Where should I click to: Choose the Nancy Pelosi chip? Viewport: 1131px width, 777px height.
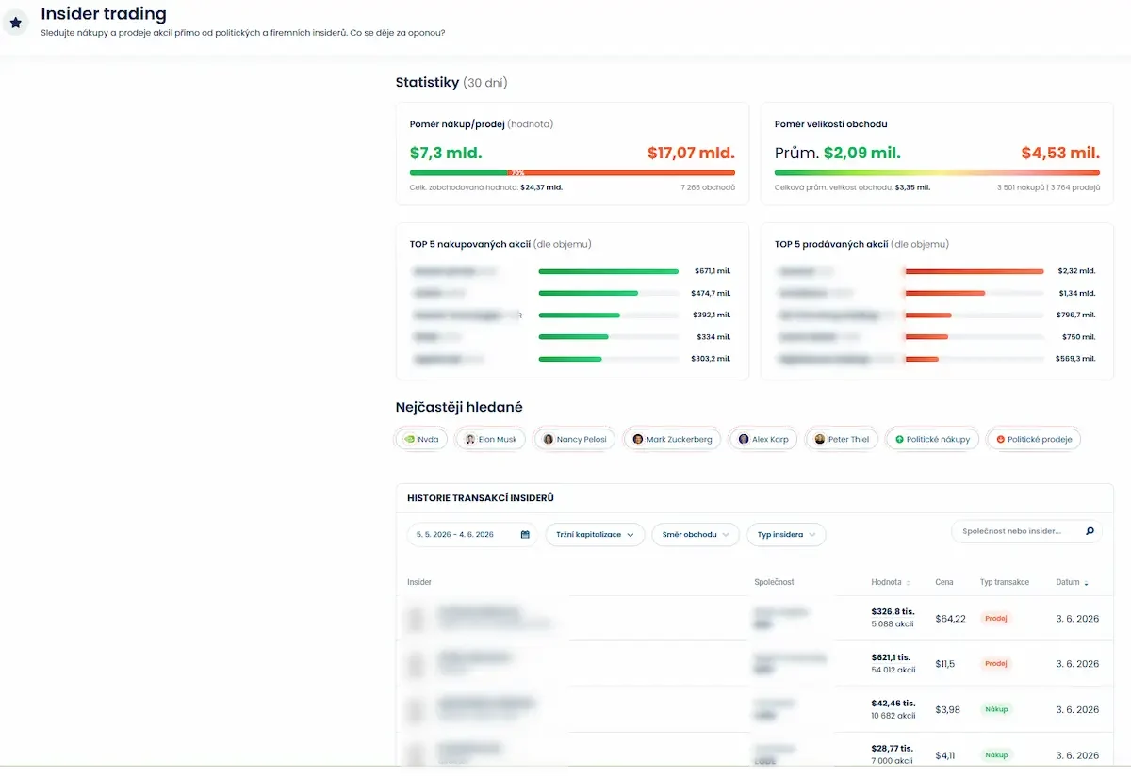[x=575, y=439]
